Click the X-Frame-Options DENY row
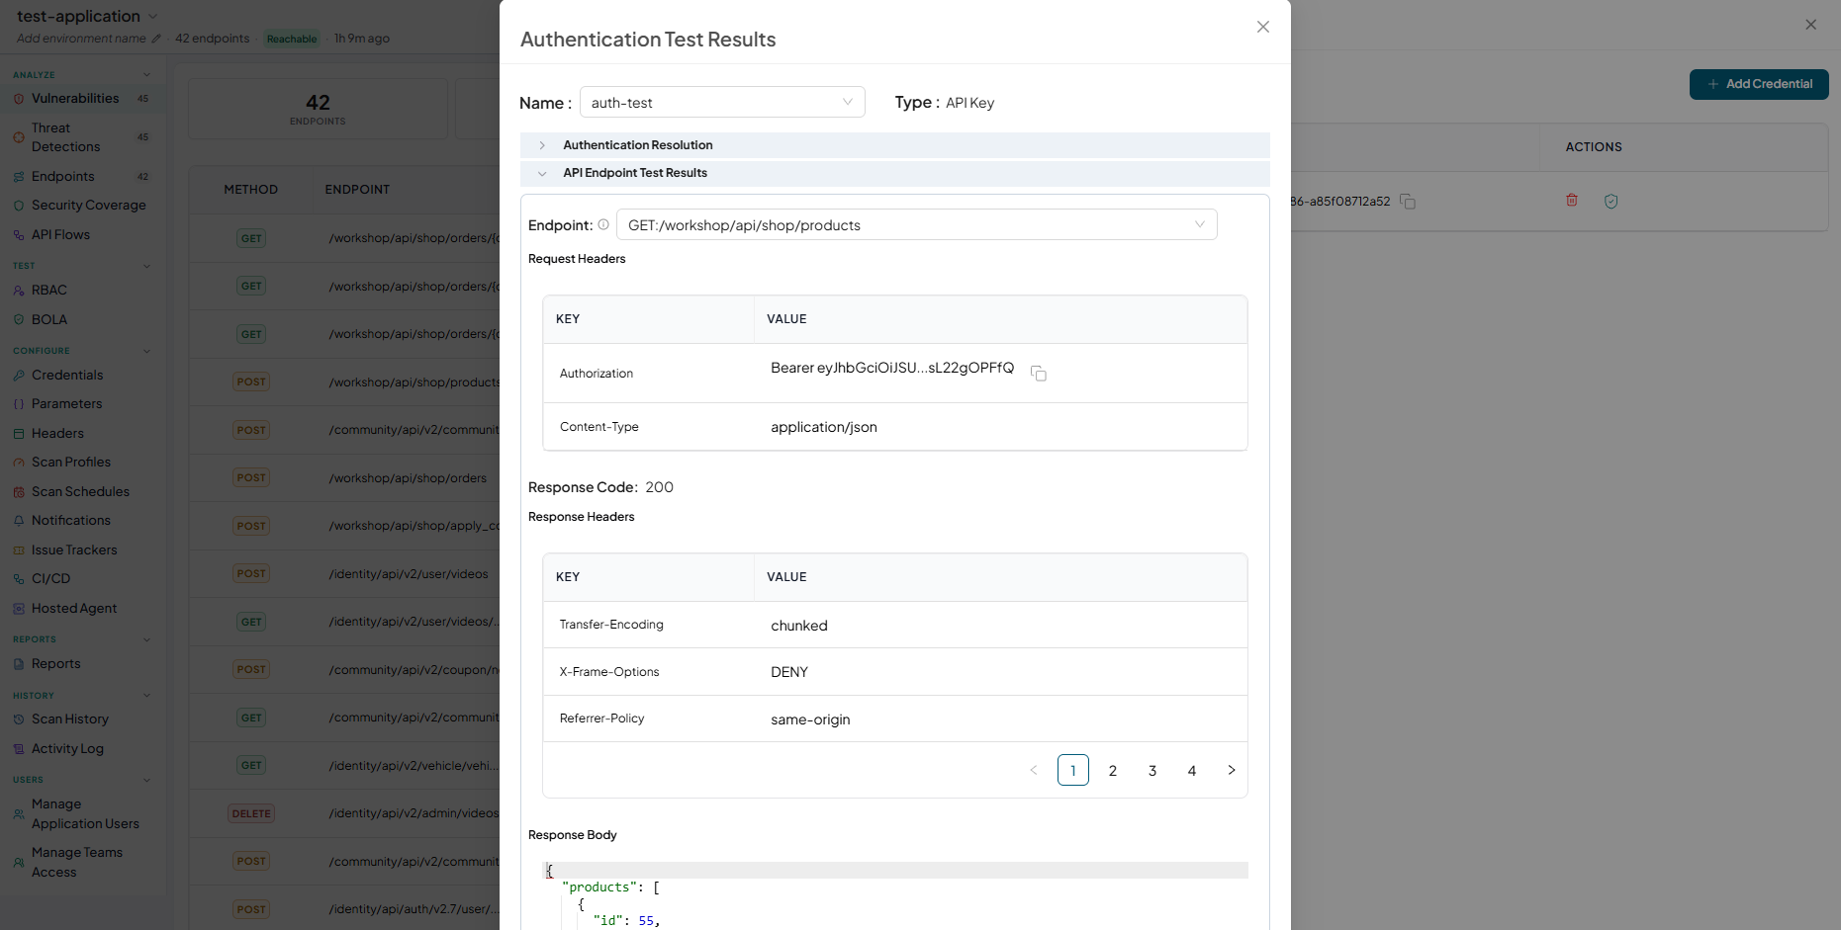 pyautogui.click(x=894, y=672)
